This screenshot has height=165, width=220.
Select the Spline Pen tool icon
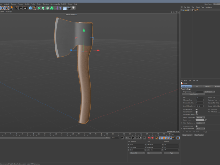[x=35, y=8]
